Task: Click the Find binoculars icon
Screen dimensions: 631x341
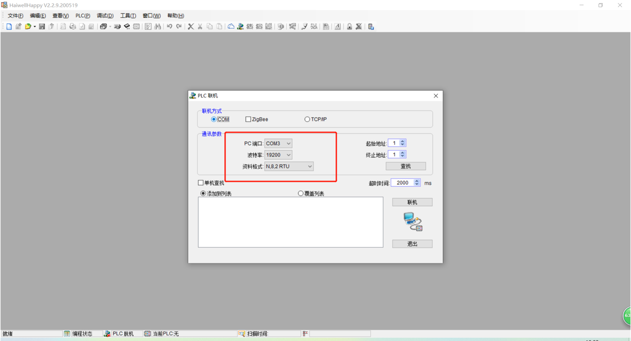Action: [158, 26]
